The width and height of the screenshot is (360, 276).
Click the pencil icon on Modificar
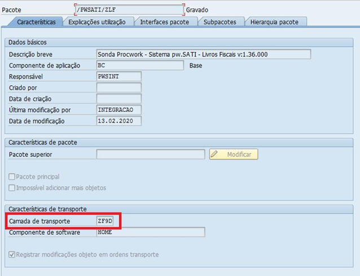click(x=214, y=154)
